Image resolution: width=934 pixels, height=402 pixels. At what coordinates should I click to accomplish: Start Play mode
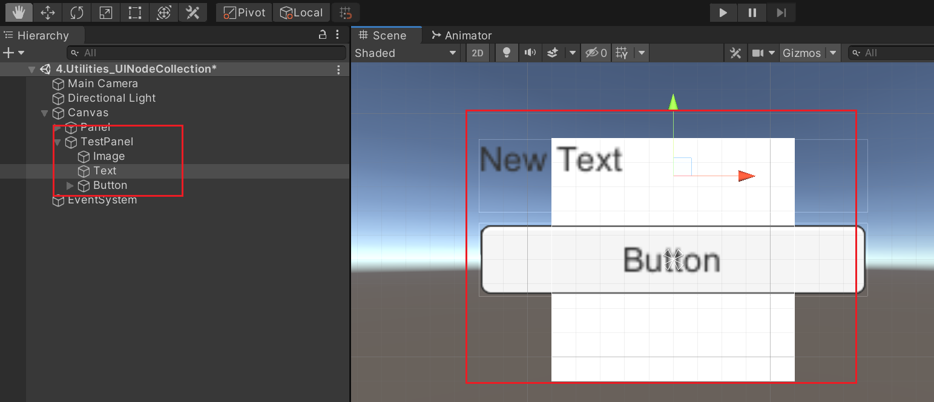(723, 12)
